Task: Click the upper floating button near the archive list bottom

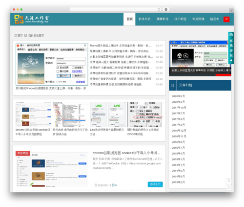Action: [228, 181]
